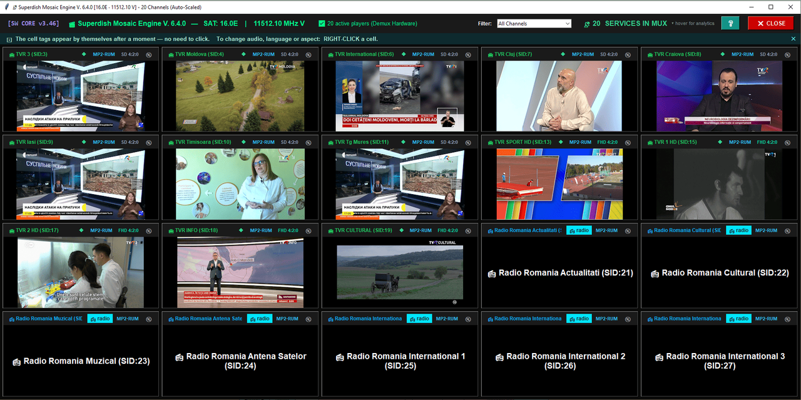Select the TVR 3 video thumbnail

click(x=81, y=96)
